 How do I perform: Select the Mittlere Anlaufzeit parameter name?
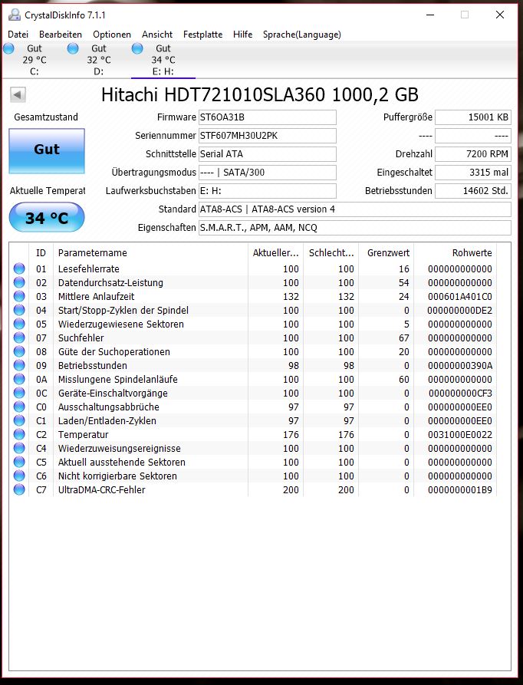pos(96,296)
